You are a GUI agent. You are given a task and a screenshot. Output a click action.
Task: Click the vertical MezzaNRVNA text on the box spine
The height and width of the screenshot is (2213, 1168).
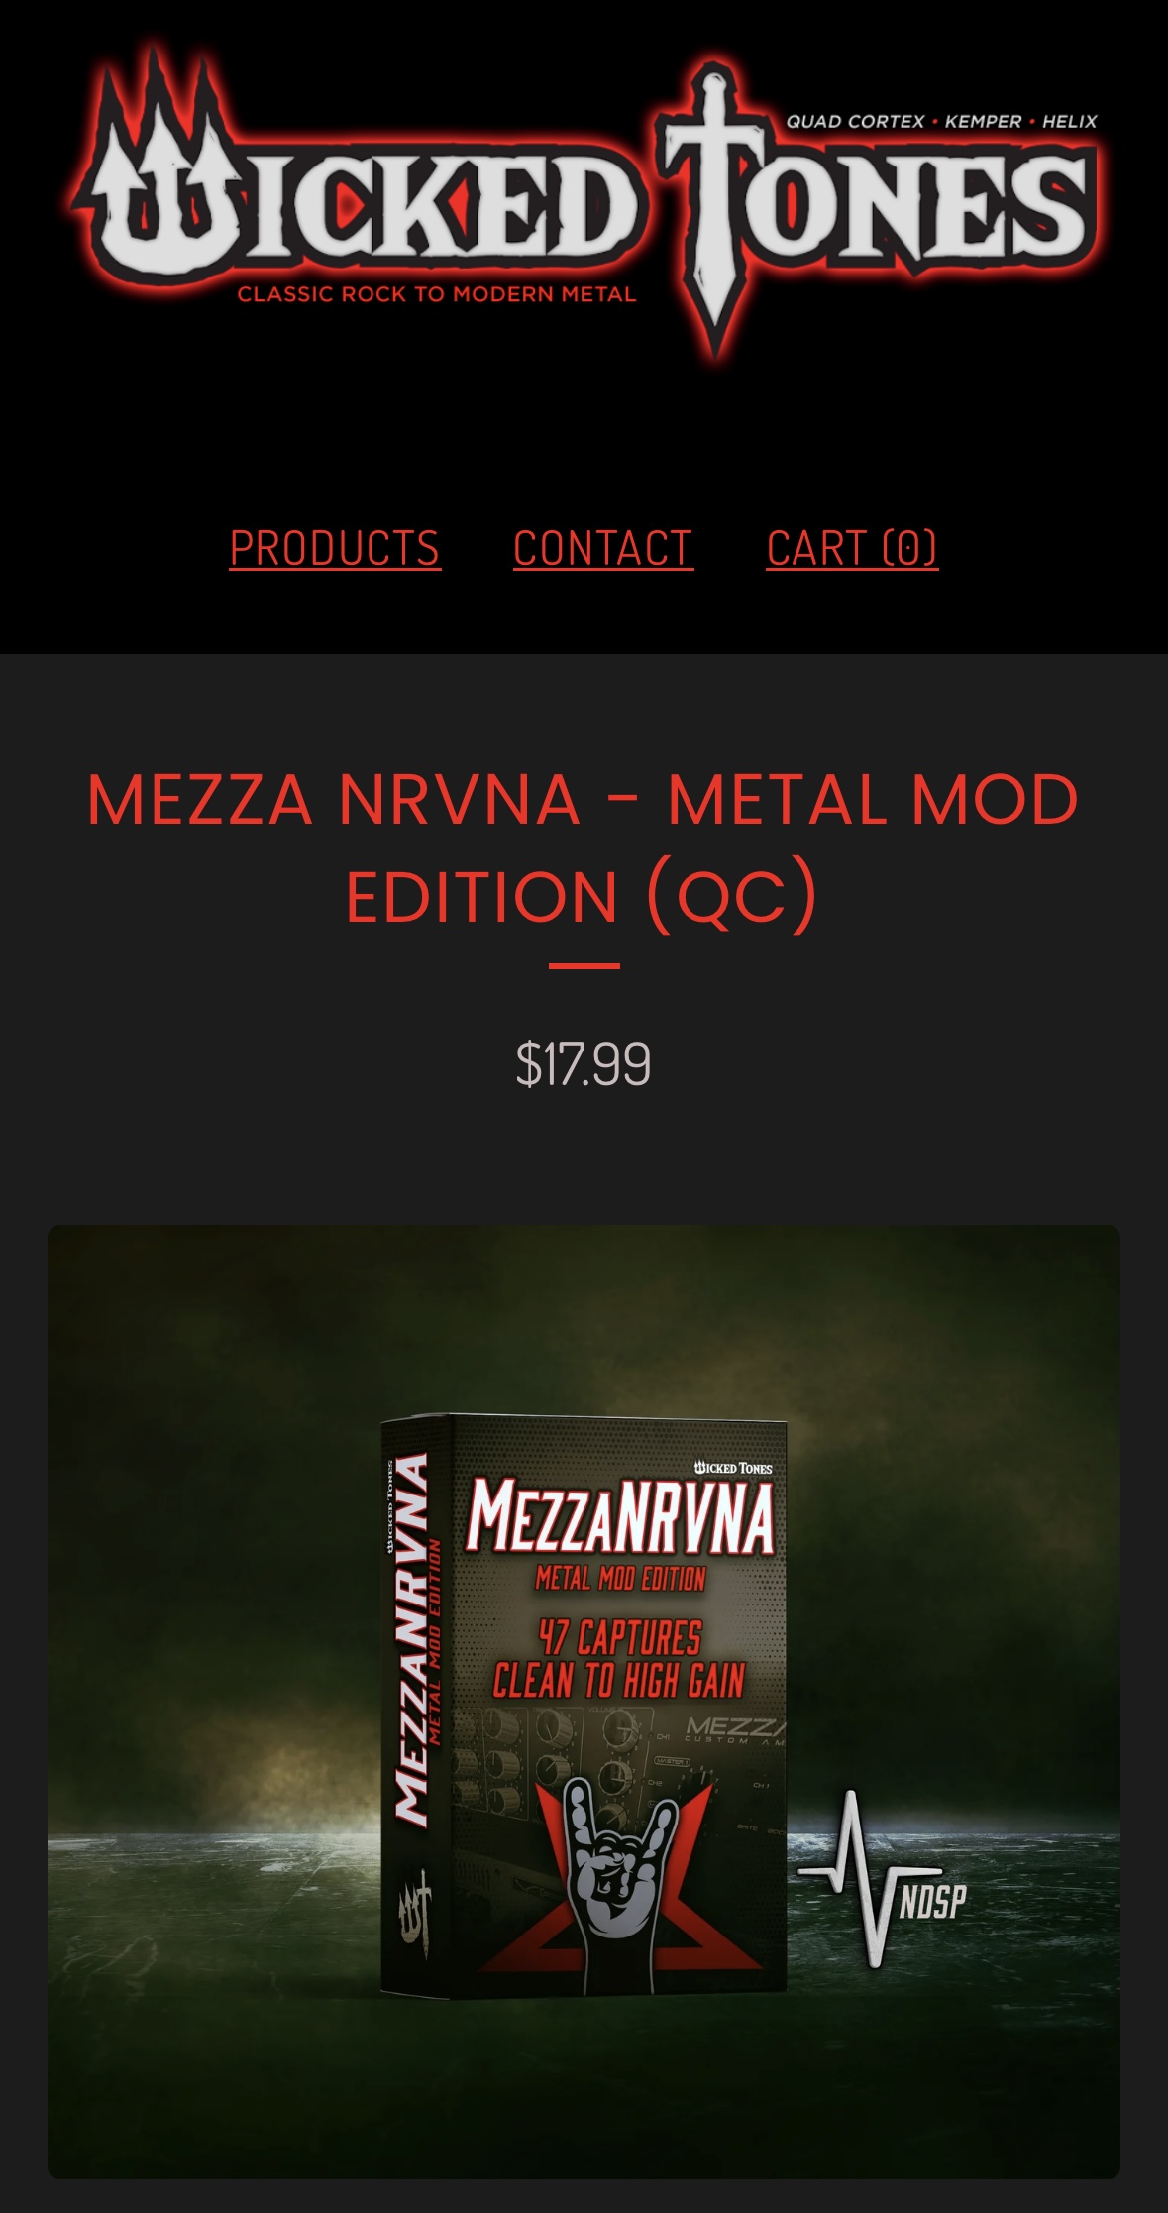(411, 1640)
